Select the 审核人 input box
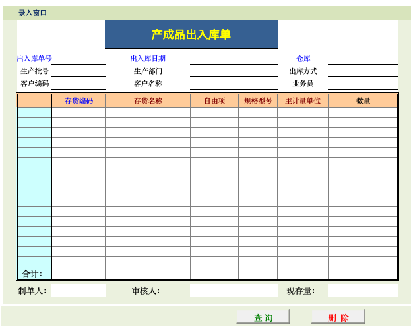The height and width of the screenshot is (333, 411). point(234,290)
